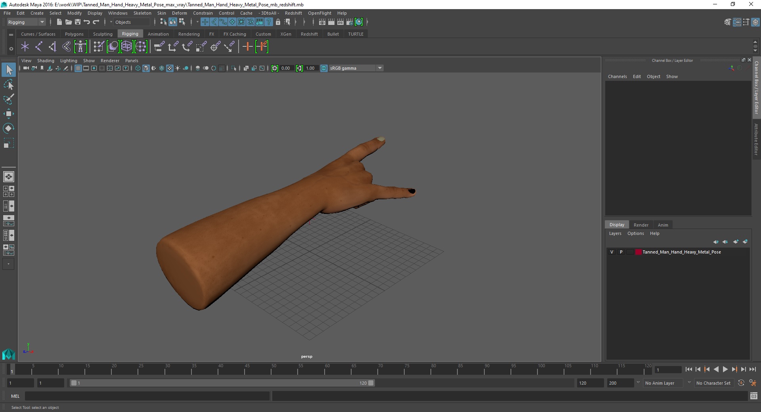The width and height of the screenshot is (761, 412).
Task: Click the Save Scene disk icon
Action: [78, 22]
